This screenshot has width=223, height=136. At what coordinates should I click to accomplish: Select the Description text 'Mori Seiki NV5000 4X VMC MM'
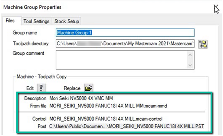tap(81, 98)
